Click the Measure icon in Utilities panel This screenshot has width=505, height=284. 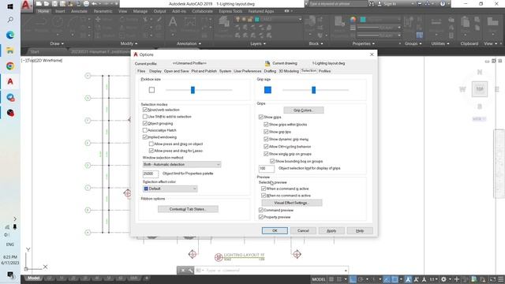436,22
